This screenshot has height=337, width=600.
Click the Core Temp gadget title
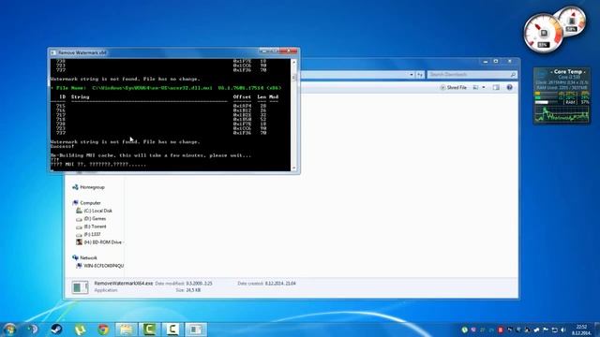coord(568,71)
